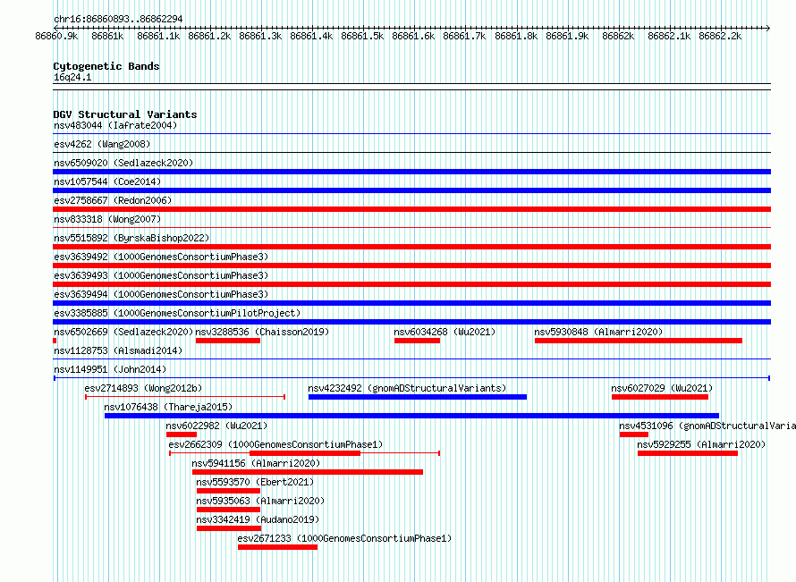This screenshot has width=796, height=582.
Task: Select the esv2662309 (1000GenomesConsortiumPhase1) label
Action: (x=275, y=444)
